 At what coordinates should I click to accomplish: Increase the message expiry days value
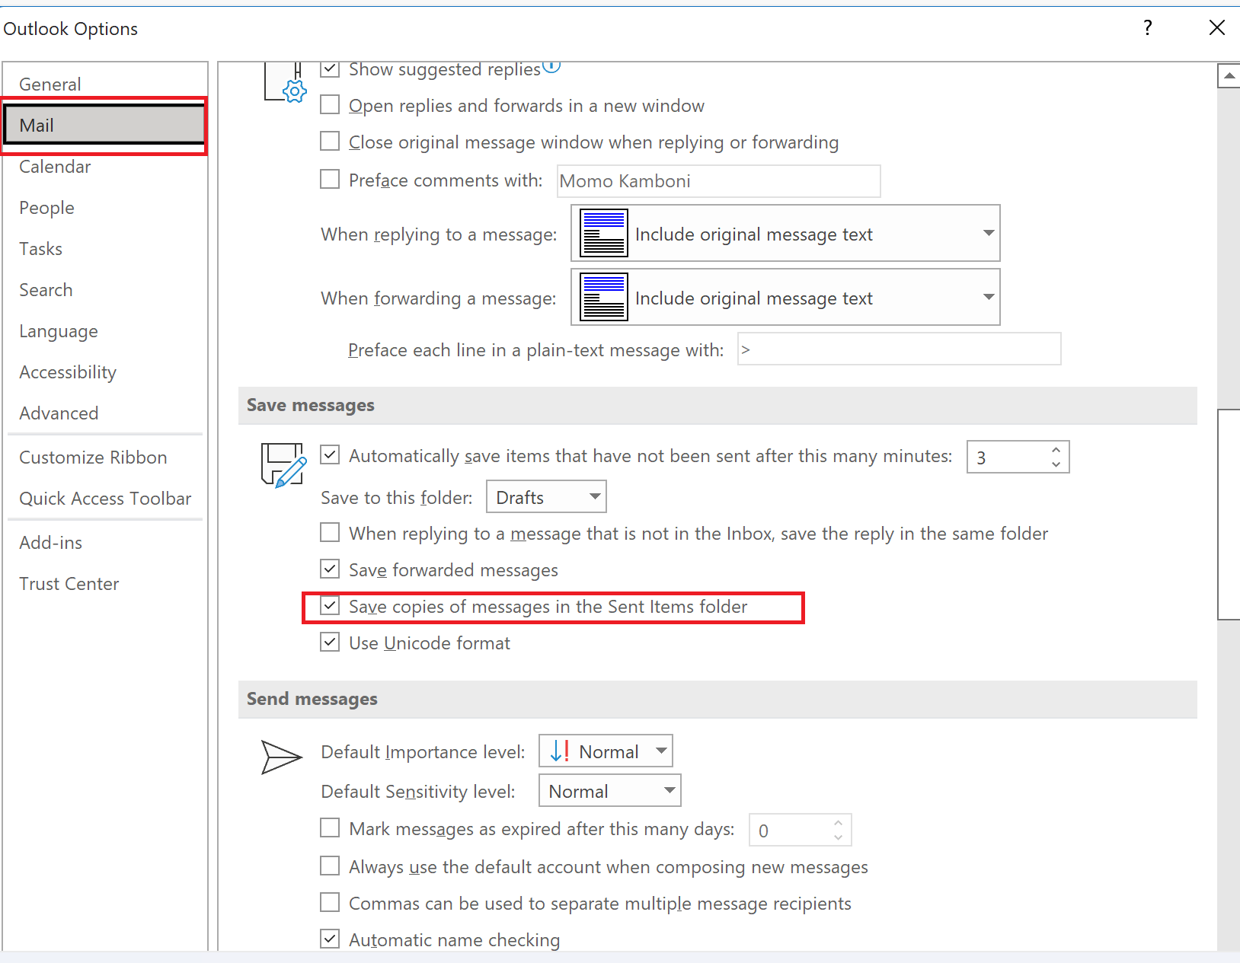coord(838,823)
